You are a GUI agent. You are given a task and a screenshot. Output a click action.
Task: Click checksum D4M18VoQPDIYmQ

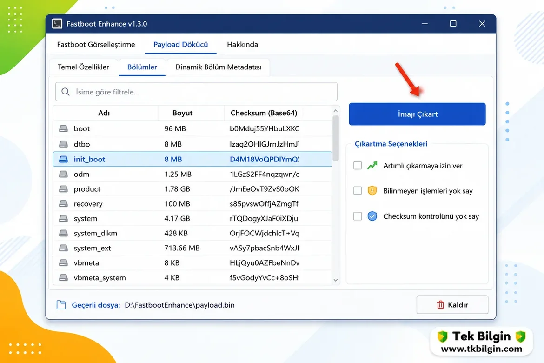[265, 159]
